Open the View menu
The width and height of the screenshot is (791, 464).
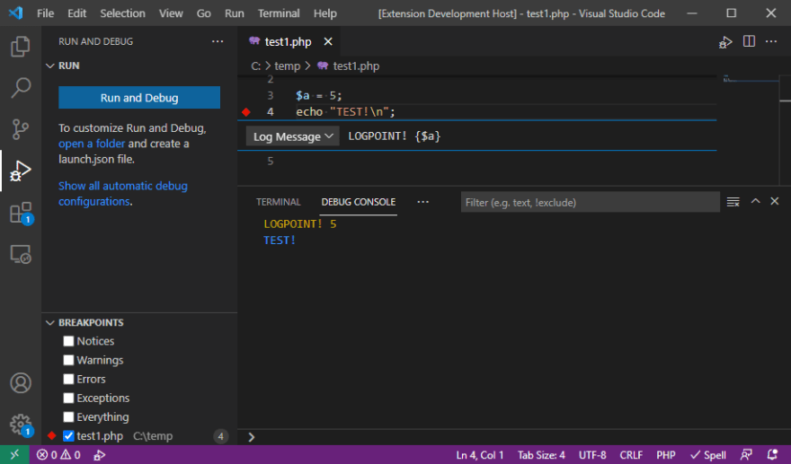click(171, 13)
